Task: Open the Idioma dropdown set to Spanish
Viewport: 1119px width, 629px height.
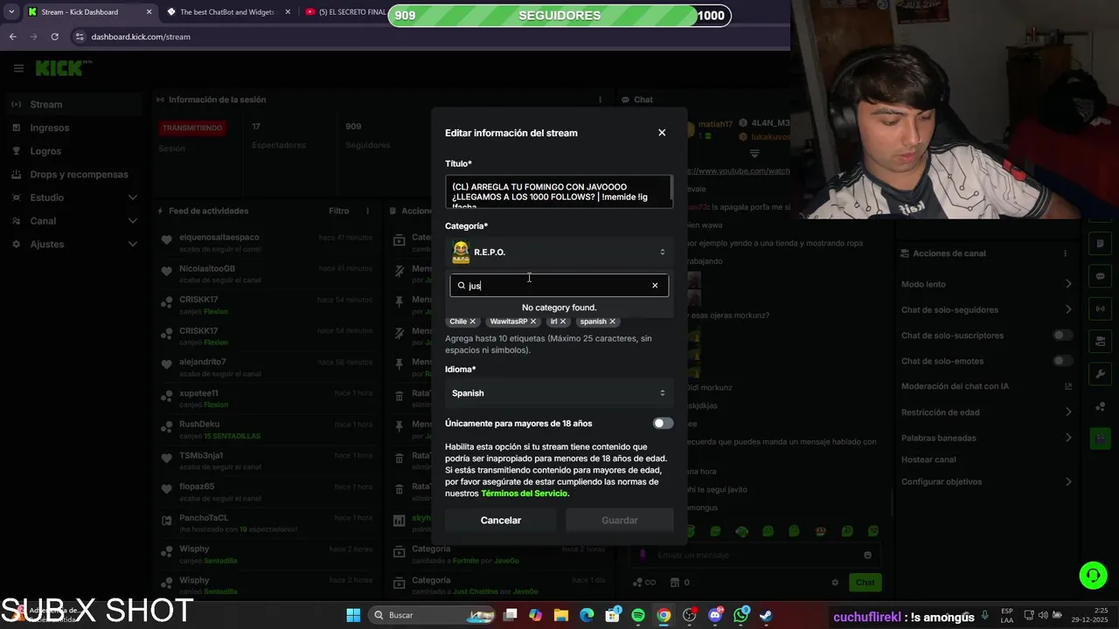Action: pos(559,393)
